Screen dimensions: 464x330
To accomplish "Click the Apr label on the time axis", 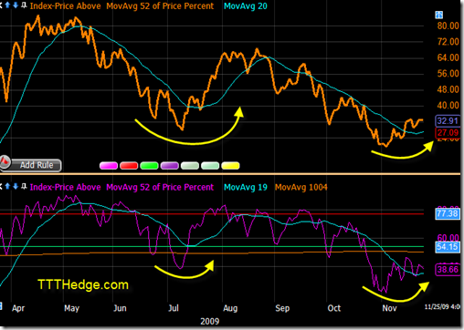I will pos(18,308).
